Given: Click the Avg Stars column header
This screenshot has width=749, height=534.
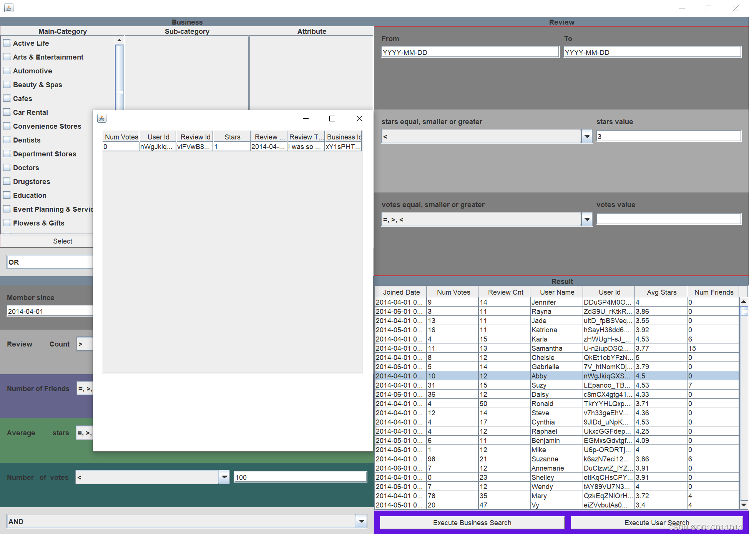Looking at the screenshot, I should pyautogui.click(x=661, y=292).
